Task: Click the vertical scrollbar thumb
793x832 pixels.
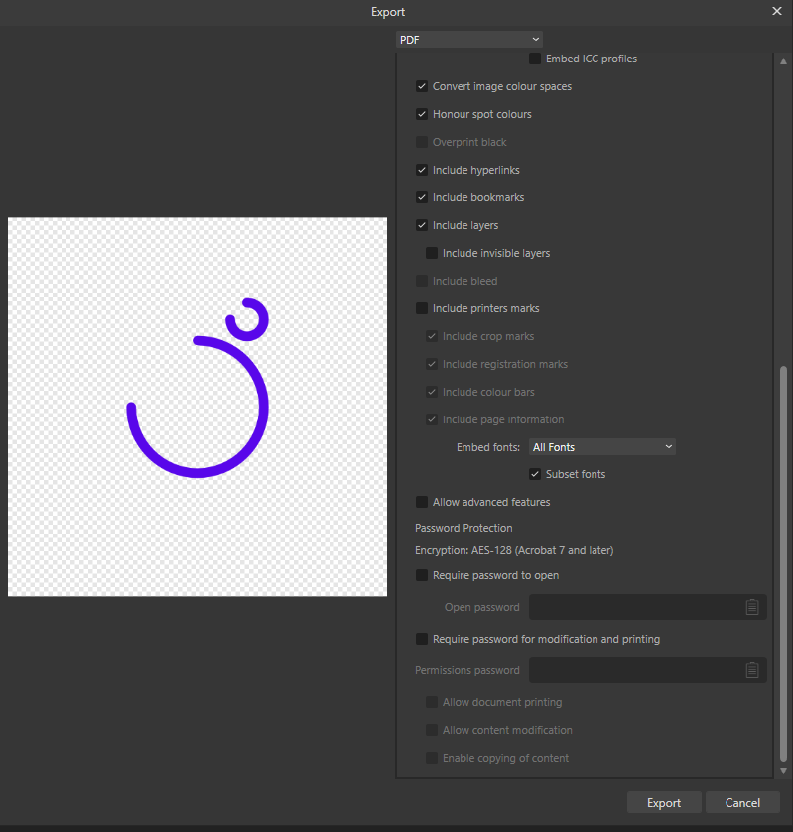Action: pyautogui.click(x=783, y=563)
